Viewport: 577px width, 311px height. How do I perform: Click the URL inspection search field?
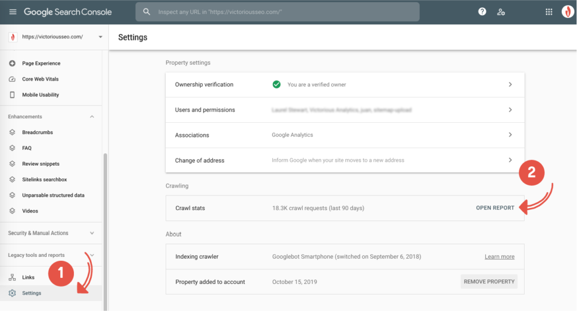click(x=282, y=12)
